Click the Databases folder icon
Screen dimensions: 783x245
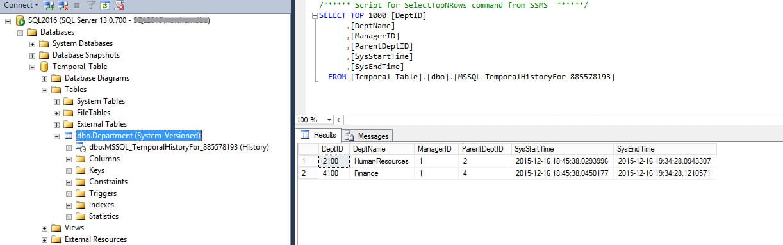pos(32,32)
